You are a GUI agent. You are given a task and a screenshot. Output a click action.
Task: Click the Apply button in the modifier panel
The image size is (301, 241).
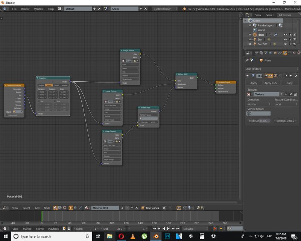click(254, 83)
